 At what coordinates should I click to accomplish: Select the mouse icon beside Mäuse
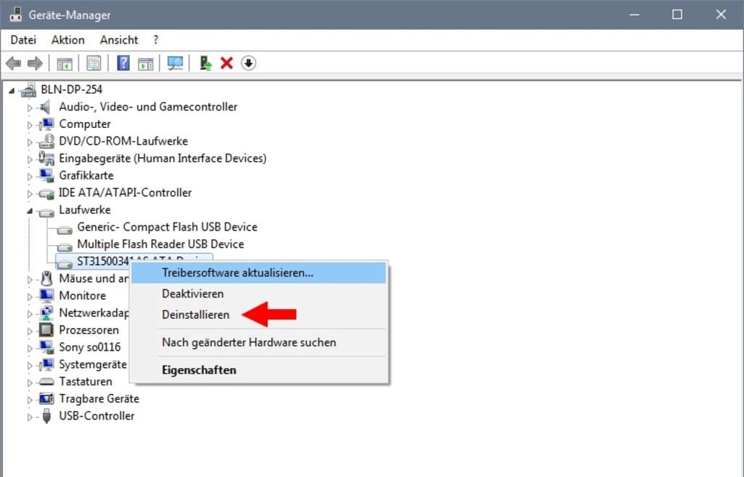click(x=46, y=278)
